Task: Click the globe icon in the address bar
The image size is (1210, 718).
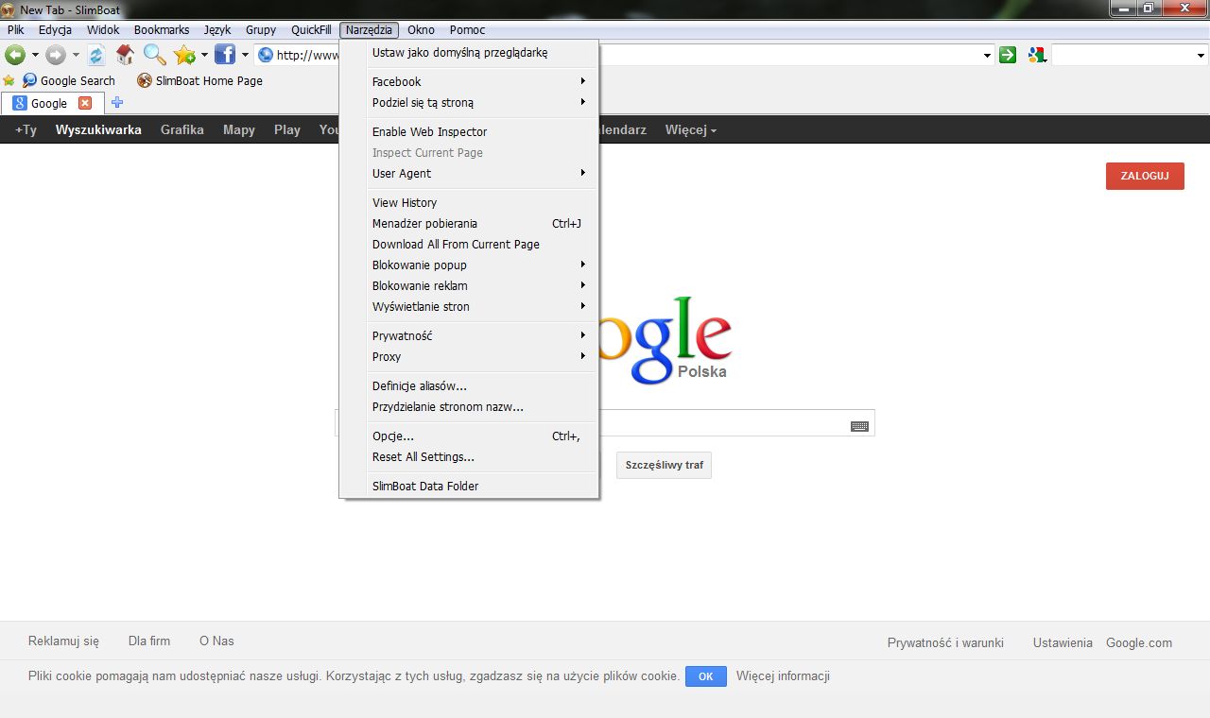Action: click(266, 55)
